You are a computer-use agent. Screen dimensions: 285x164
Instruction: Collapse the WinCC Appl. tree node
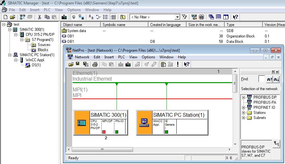click(16, 60)
